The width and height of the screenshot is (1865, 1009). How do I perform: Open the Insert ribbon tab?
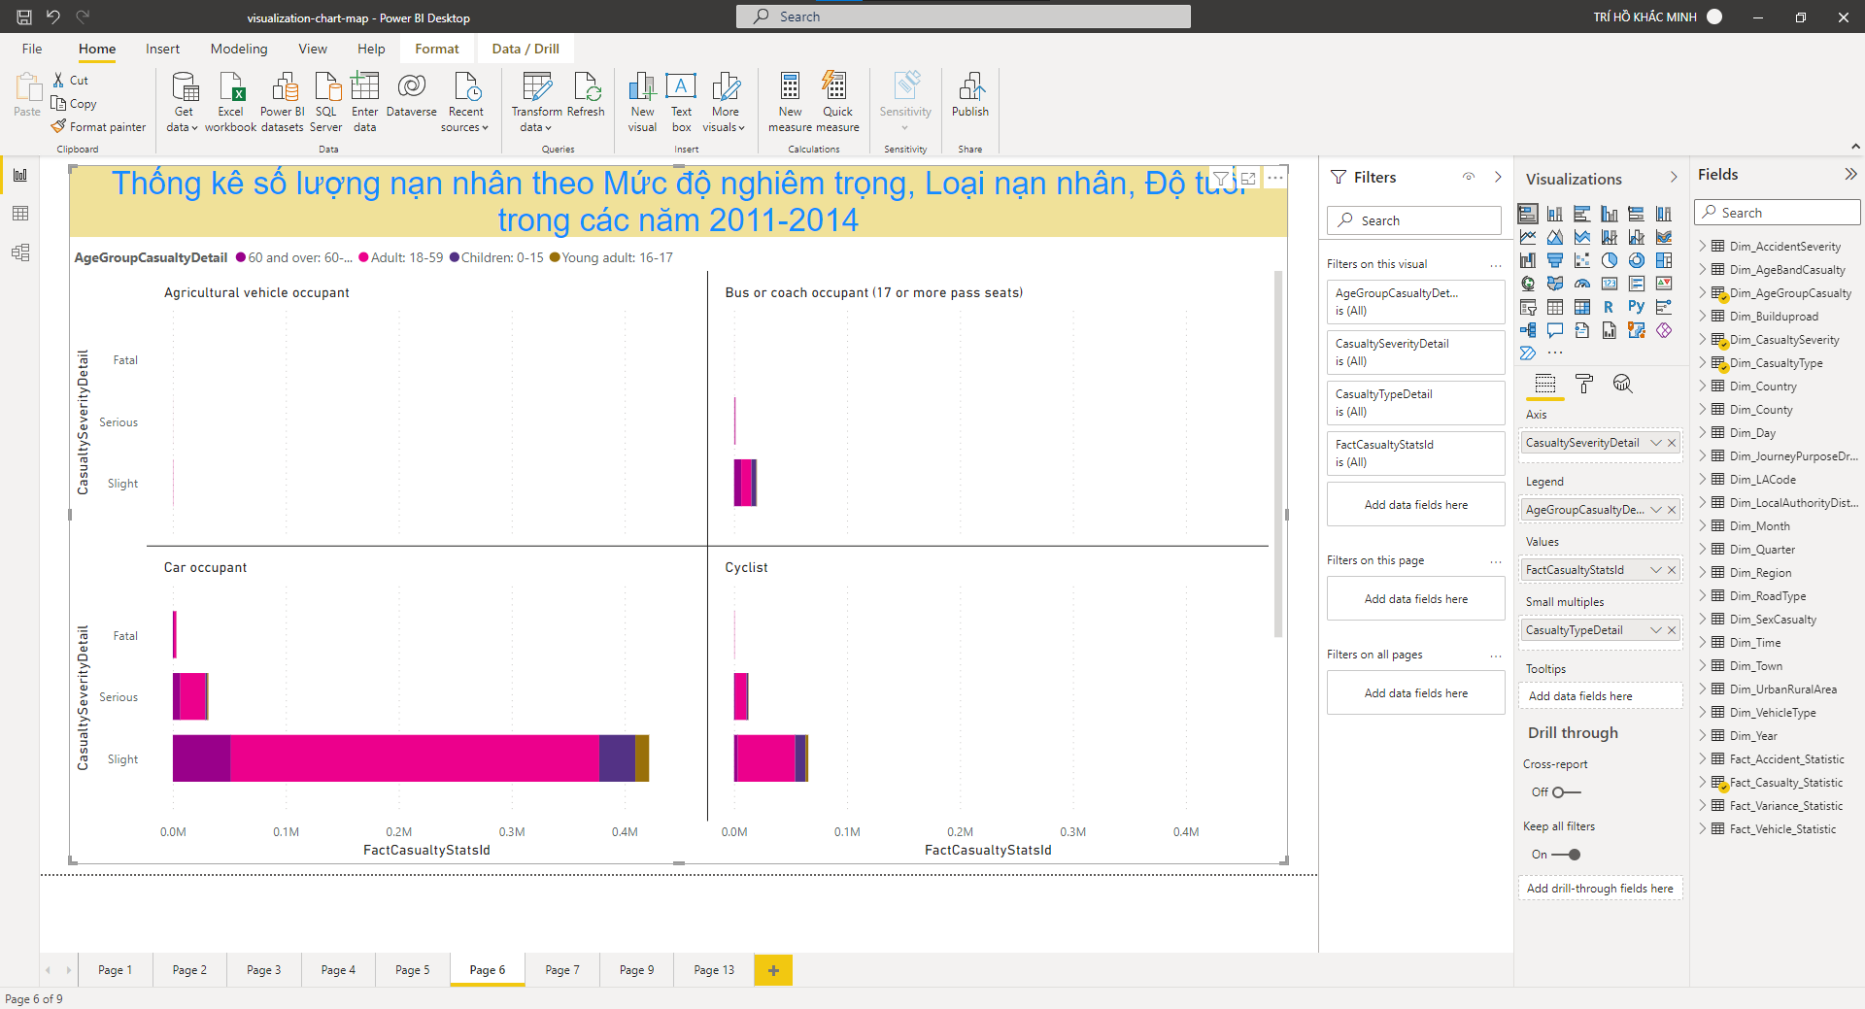162,49
